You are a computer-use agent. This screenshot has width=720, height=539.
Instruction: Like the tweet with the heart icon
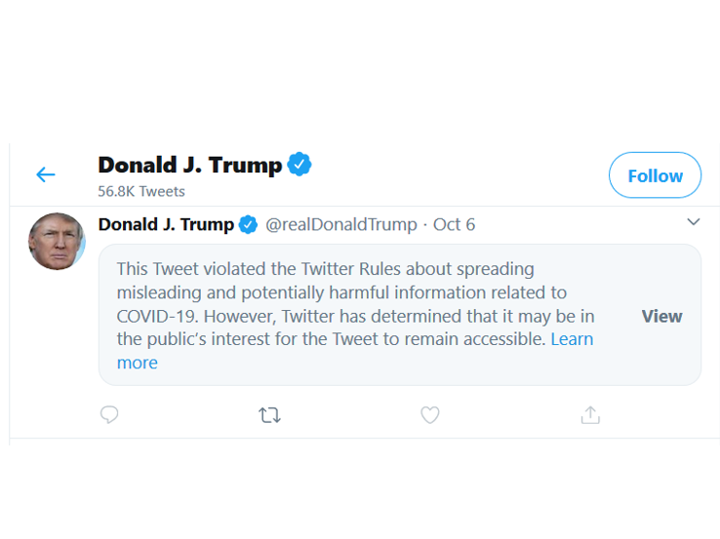click(429, 415)
